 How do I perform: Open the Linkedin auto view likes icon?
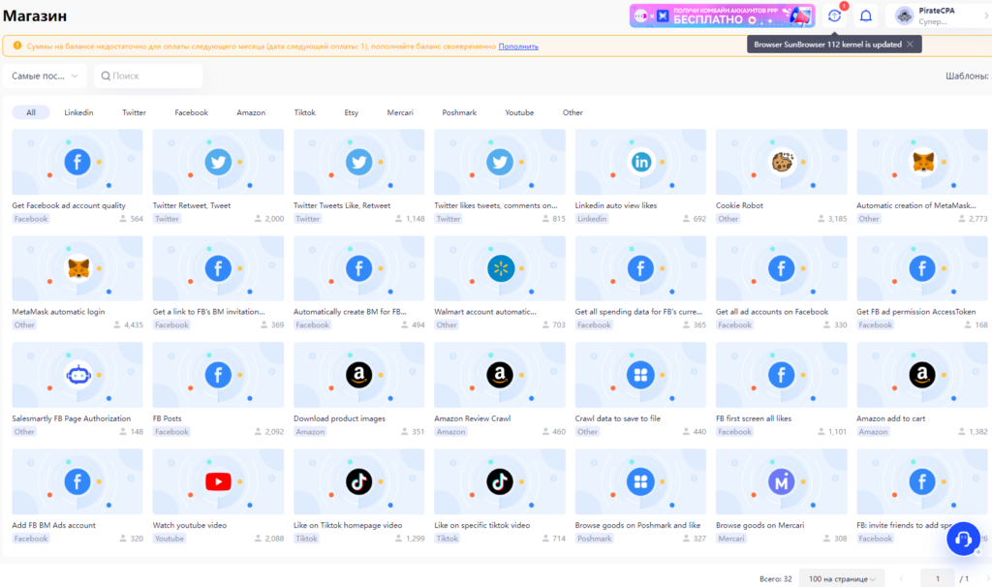(640, 162)
